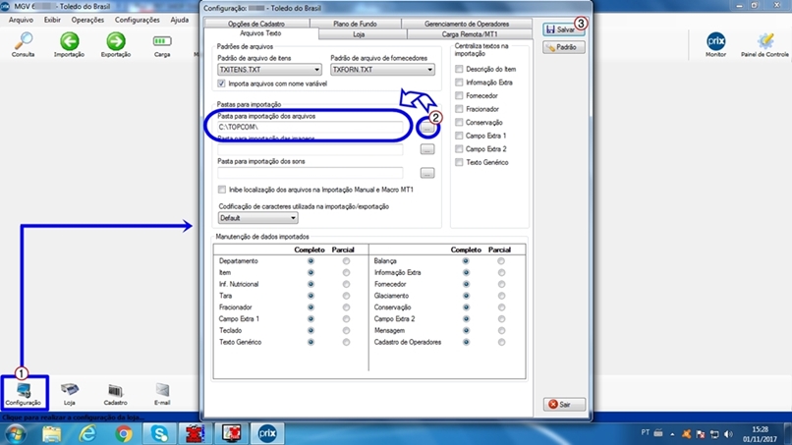Click the network icon in system tray
This screenshot has width=792, height=445.
click(714, 434)
